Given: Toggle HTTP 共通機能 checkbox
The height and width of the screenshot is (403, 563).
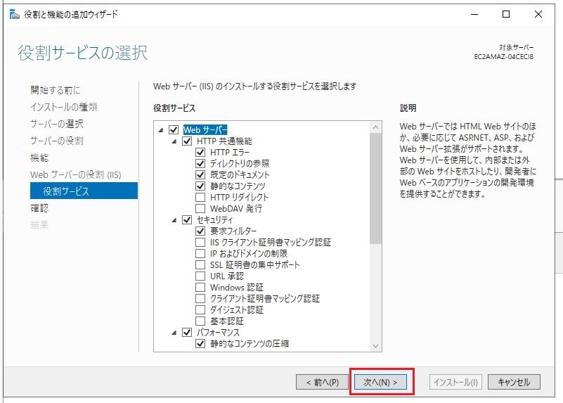Looking at the screenshot, I should [x=187, y=141].
